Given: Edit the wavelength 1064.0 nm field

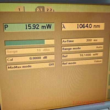Looking at the screenshot, I should tap(83, 26).
